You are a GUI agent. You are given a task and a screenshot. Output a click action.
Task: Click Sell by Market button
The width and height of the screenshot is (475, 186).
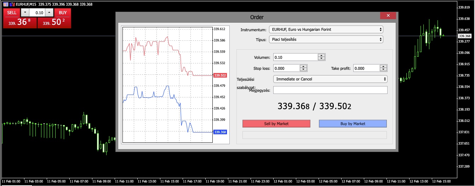click(x=276, y=124)
